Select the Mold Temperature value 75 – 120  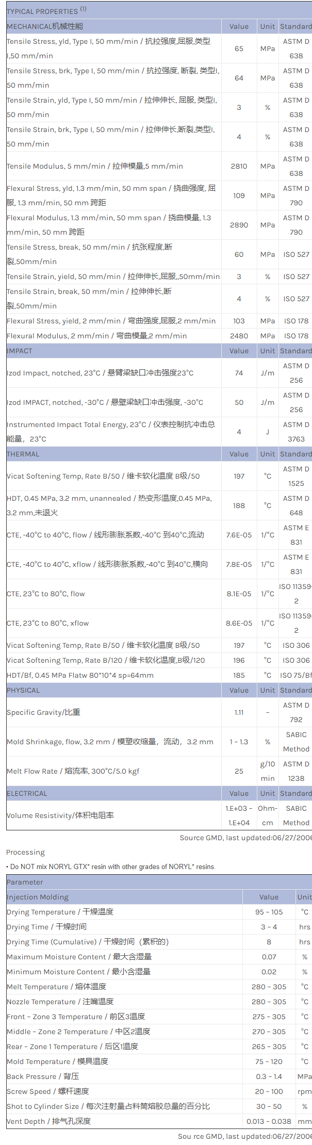click(x=269, y=1061)
